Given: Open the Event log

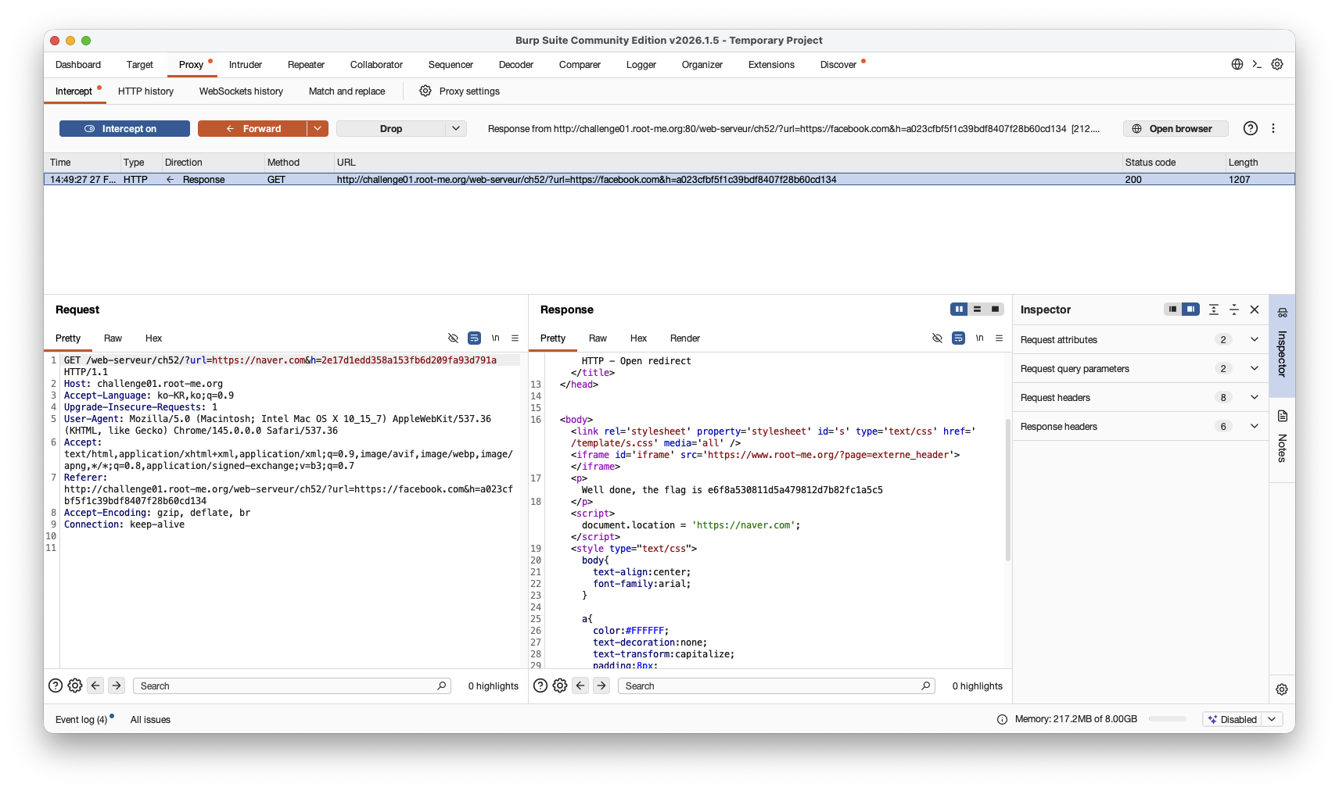Looking at the screenshot, I should point(81,719).
